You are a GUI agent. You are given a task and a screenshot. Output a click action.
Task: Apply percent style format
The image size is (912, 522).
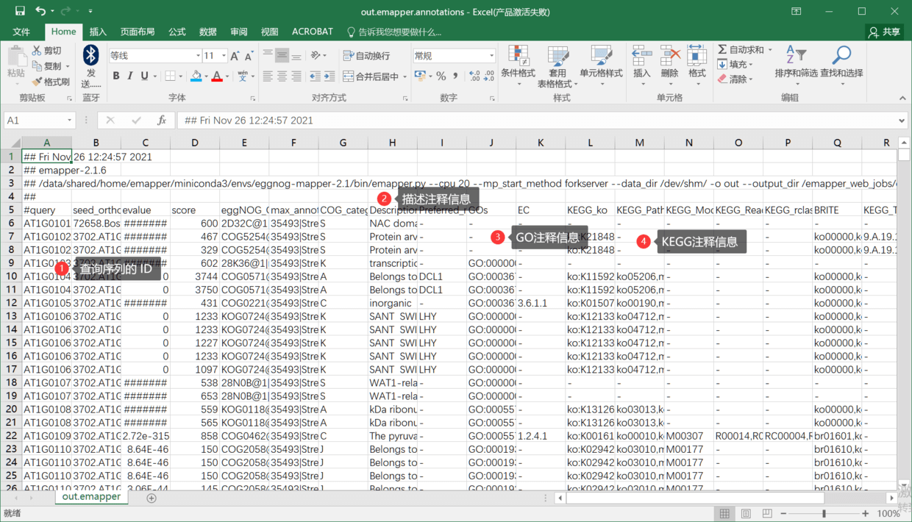(441, 76)
